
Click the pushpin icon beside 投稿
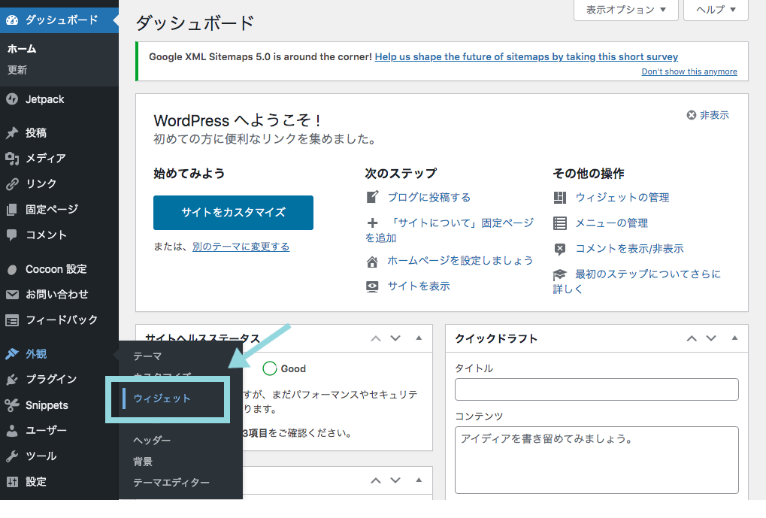point(12,133)
